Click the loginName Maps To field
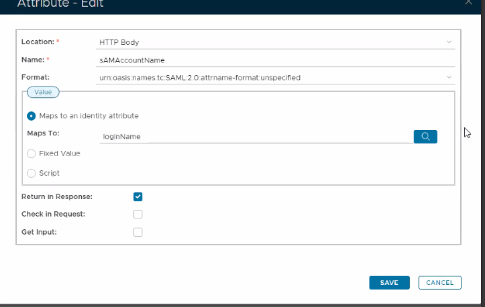This screenshot has width=485, height=307. [255, 137]
